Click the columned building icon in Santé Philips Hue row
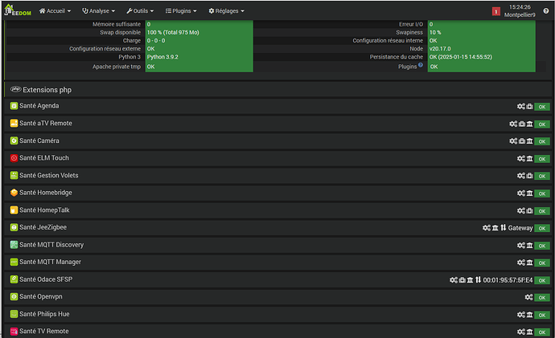Image resolution: width=555 pixels, height=338 pixels. coord(529,315)
